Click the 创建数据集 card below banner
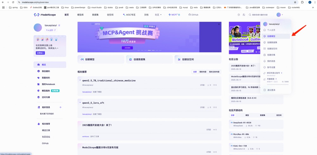Image resolution: width=317 pixels, height=155 pixels. click(x=149, y=59)
